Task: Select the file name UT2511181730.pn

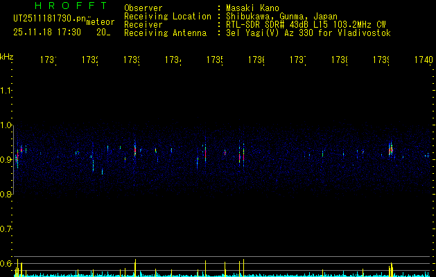Action: point(49,19)
